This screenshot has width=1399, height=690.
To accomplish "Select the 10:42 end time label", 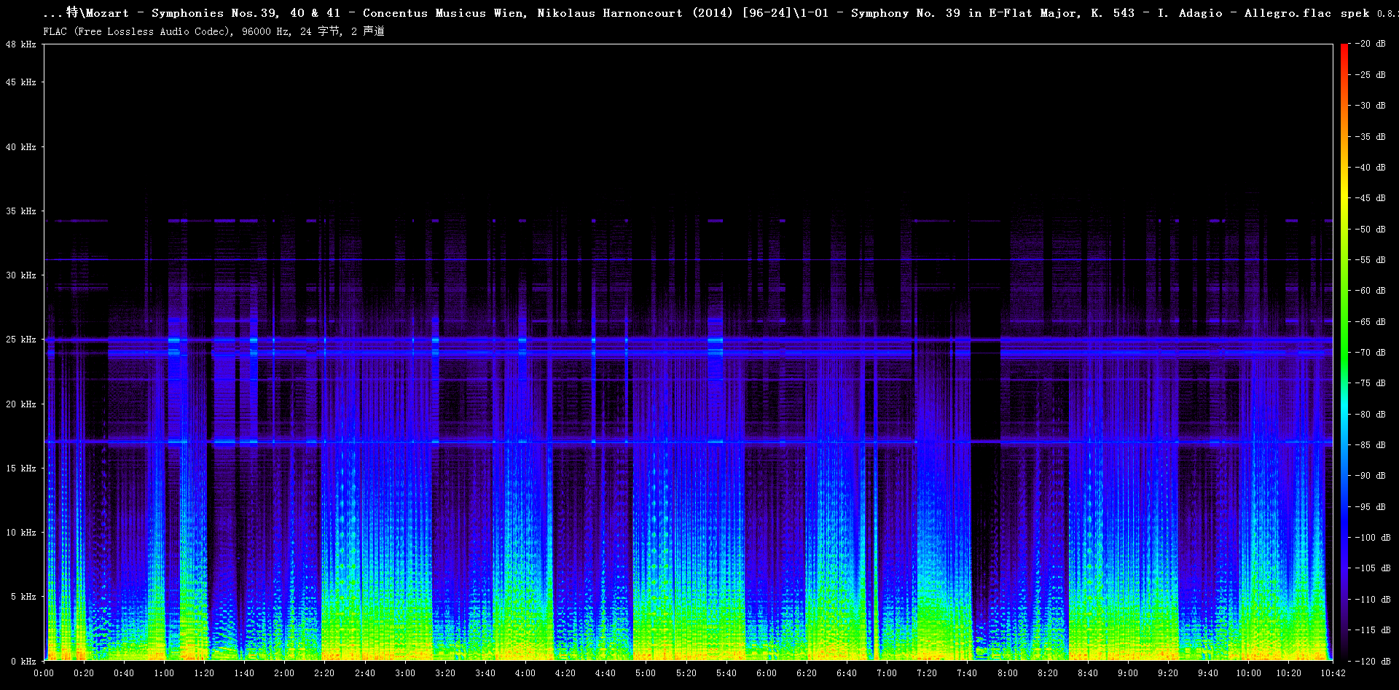I will (1333, 673).
